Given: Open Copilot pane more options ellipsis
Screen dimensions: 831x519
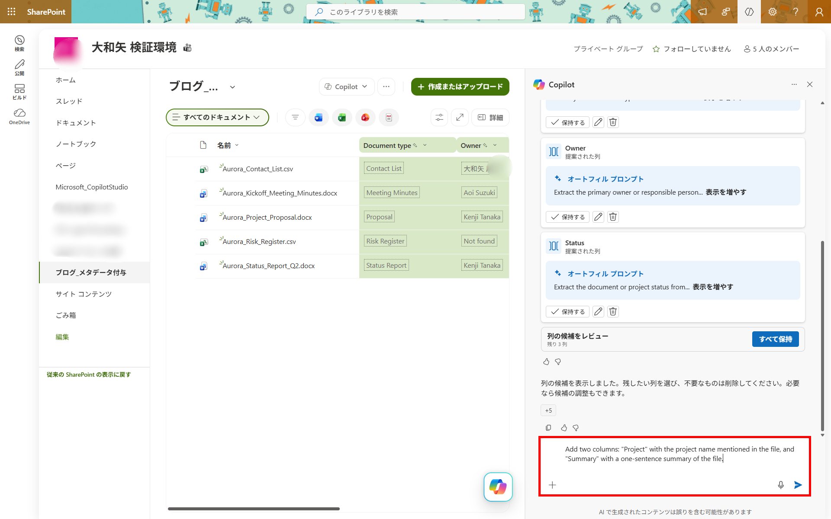Looking at the screenshot, I should click(x=794, y=84).
